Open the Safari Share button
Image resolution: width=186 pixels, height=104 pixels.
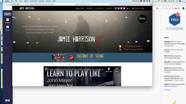143,4
